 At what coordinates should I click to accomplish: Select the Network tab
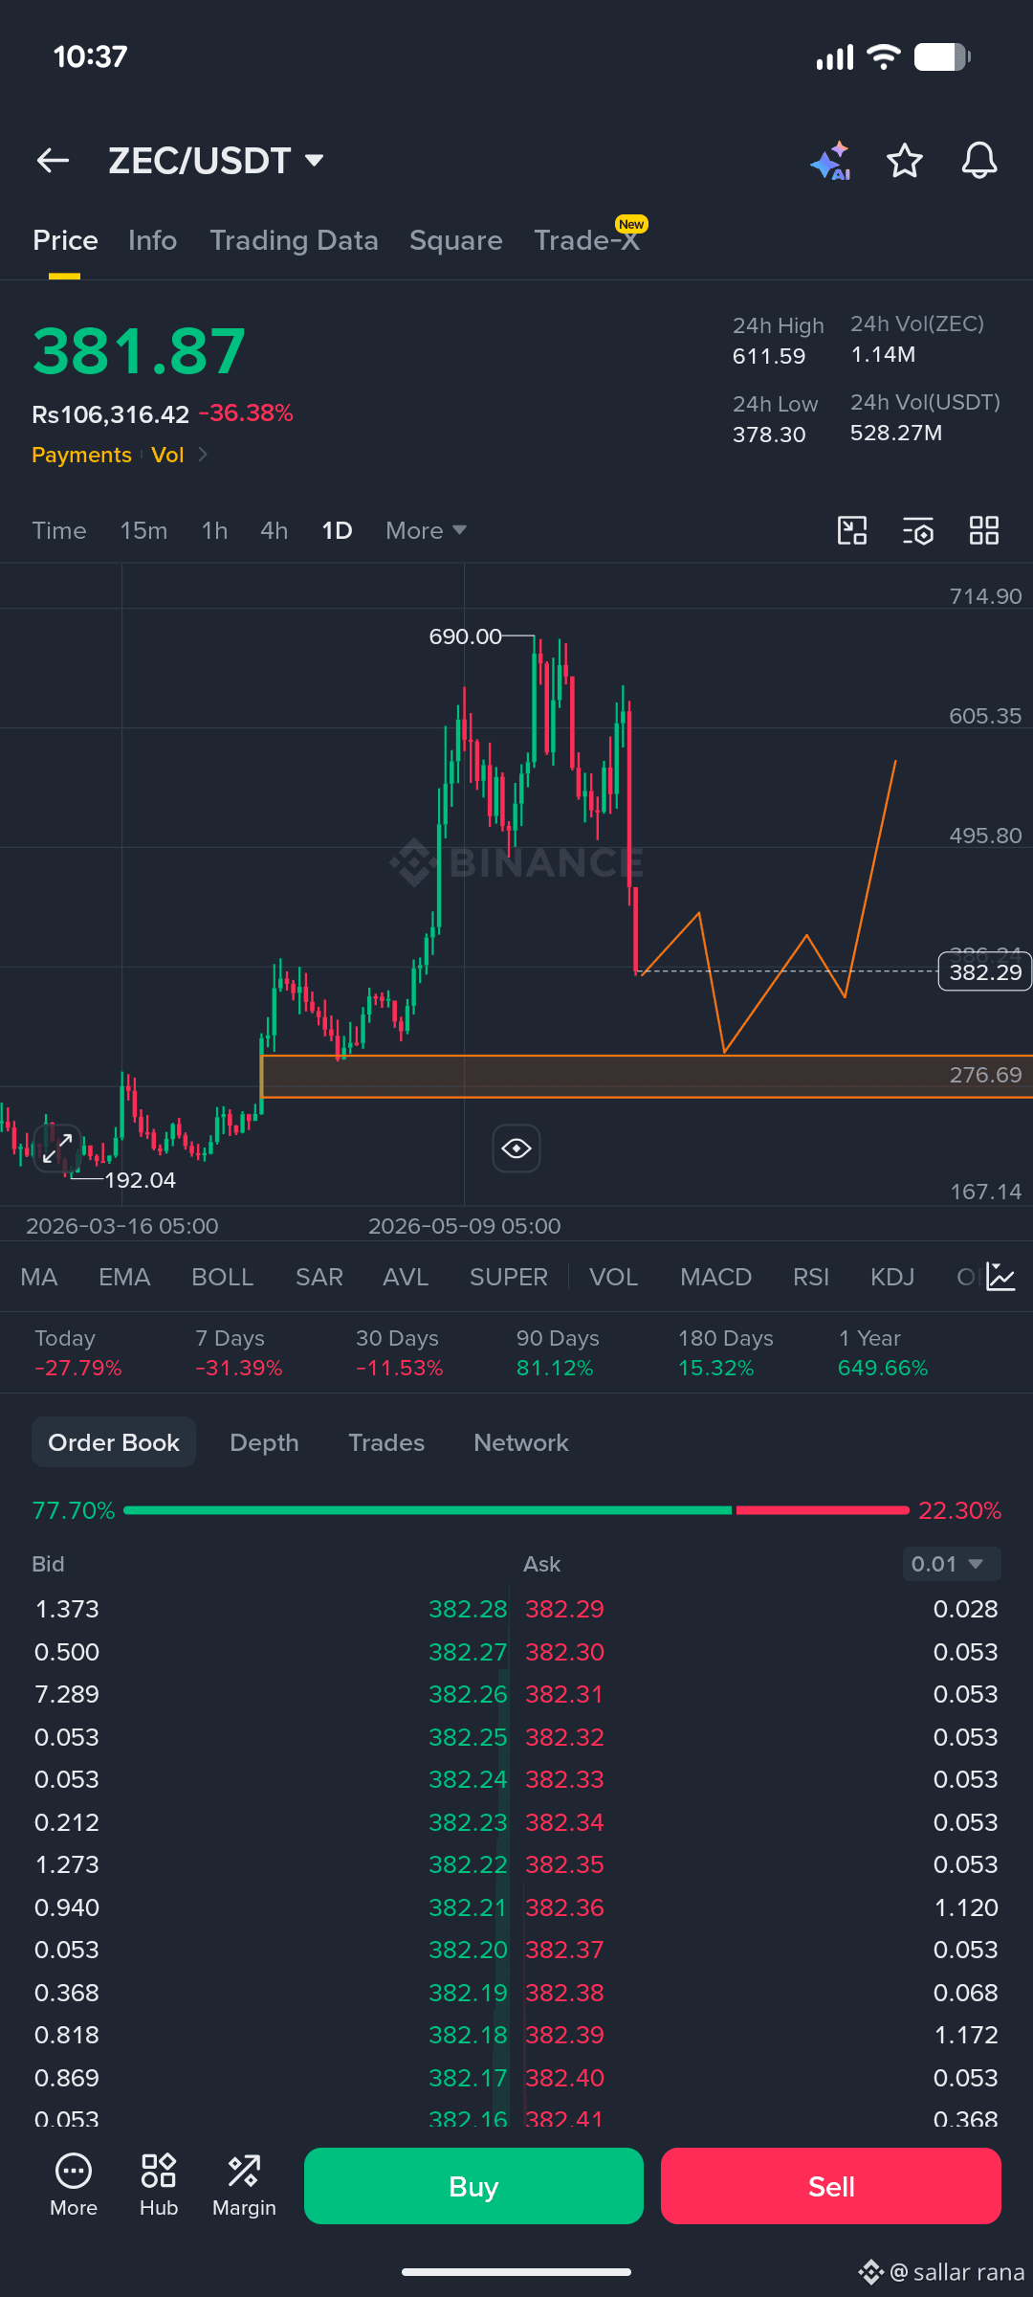(521, 1442)
